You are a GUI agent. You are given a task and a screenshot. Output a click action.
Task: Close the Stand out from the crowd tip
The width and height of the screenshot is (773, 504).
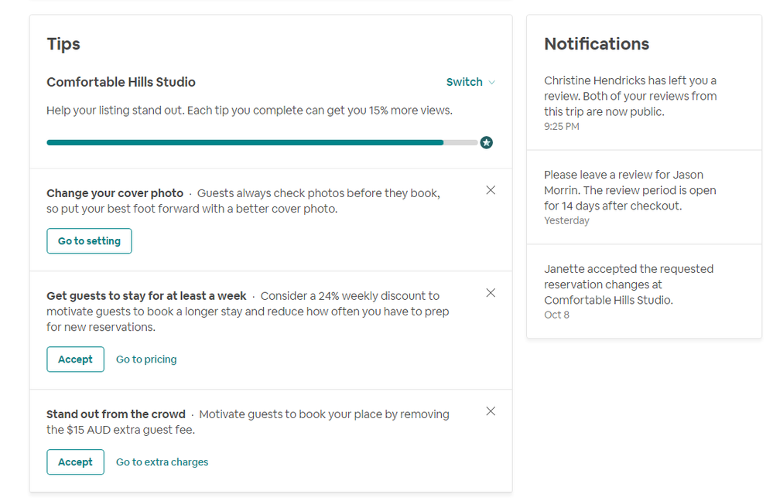(491, 411)
